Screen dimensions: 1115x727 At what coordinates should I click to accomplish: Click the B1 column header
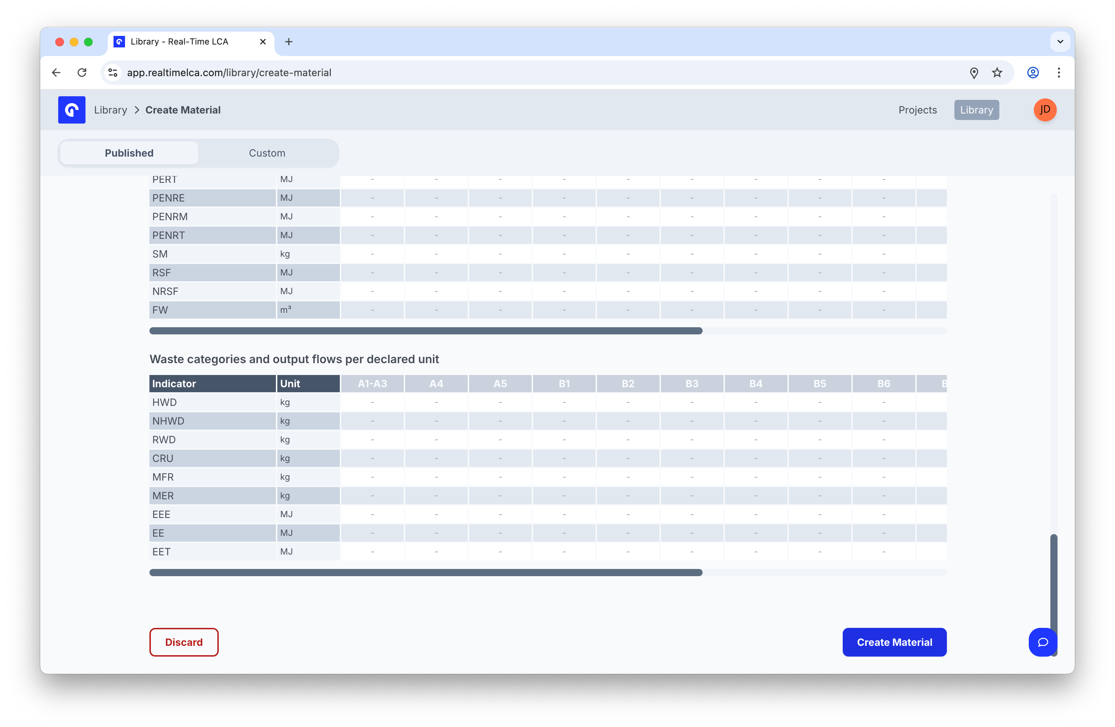[x=564, y=384]
